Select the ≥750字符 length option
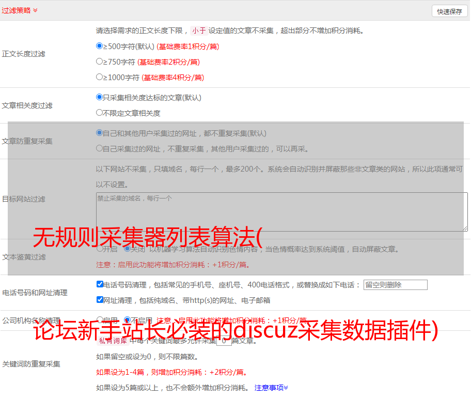The width and height of the screenshot is (471, 397). 100,62
